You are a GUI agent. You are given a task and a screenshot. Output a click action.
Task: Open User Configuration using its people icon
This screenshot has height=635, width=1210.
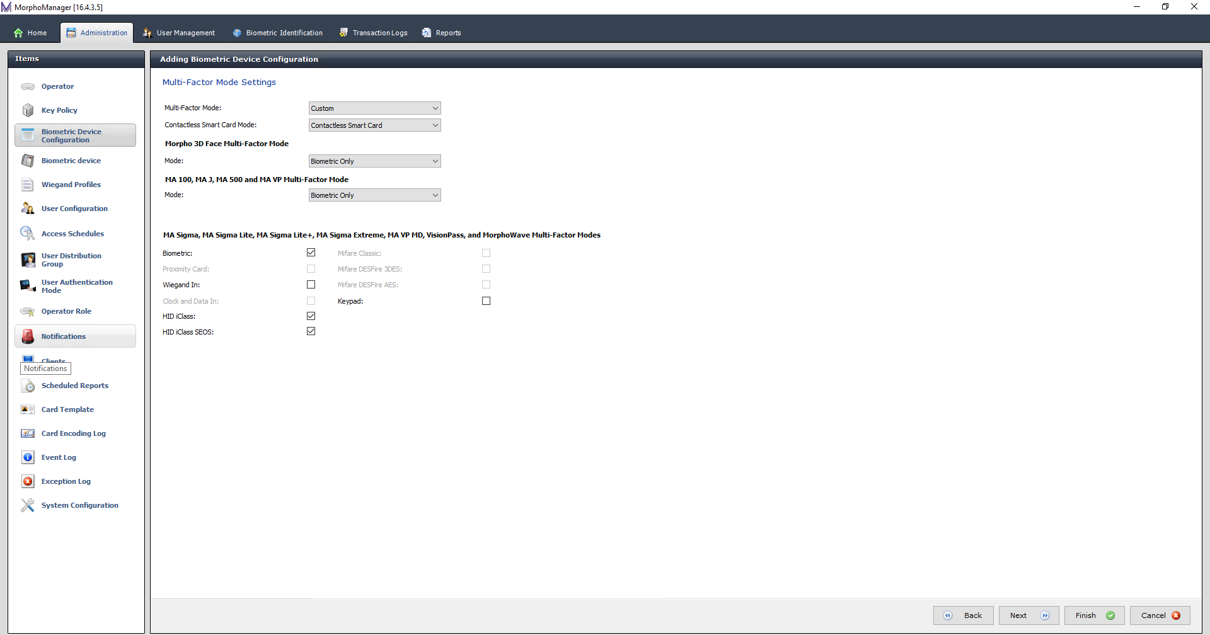pos(28,209)
